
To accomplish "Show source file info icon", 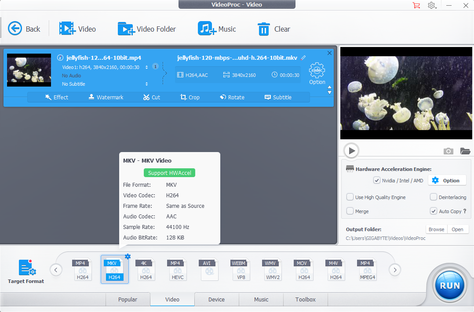I will (x=60, y=58).
